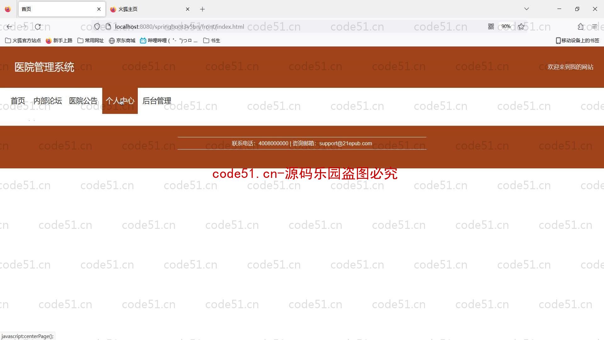The width and height of the screenshot is (604, 340).
Task: Click the Firefox bookmark star icon
Action: pos(522,26)
